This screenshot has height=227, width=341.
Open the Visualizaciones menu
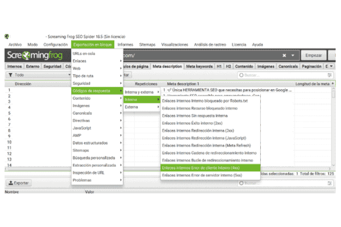(174, 44)
